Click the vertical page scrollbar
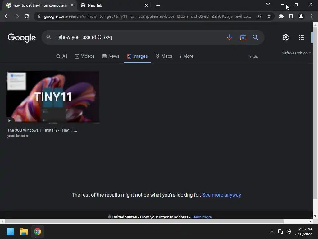The height and width of the screenshot is (239, 318). [x=316, y=113]
